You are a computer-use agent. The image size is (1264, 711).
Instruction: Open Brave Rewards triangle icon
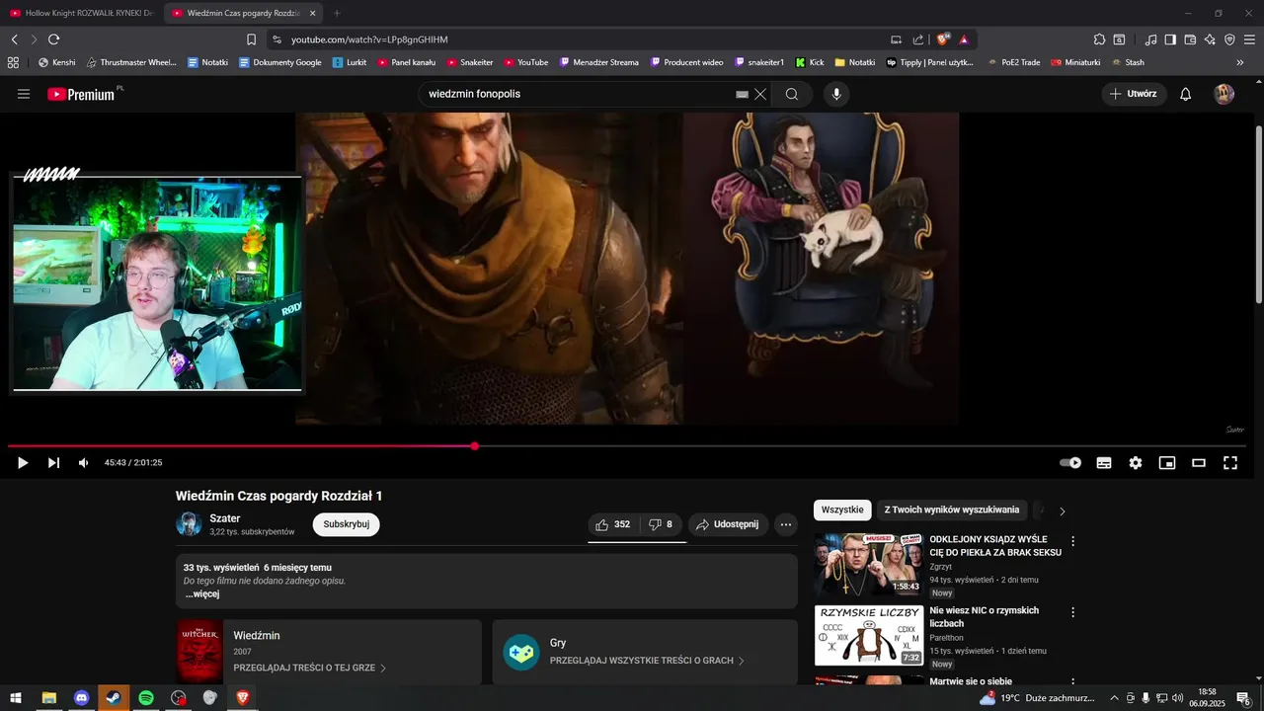point(964,39)
